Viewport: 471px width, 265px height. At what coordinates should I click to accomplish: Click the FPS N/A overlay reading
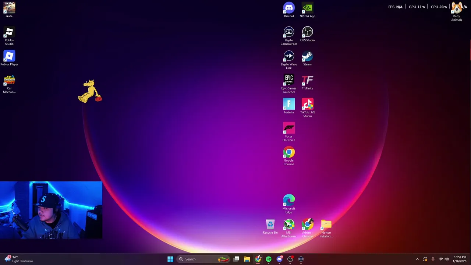(x=395, y=7)
